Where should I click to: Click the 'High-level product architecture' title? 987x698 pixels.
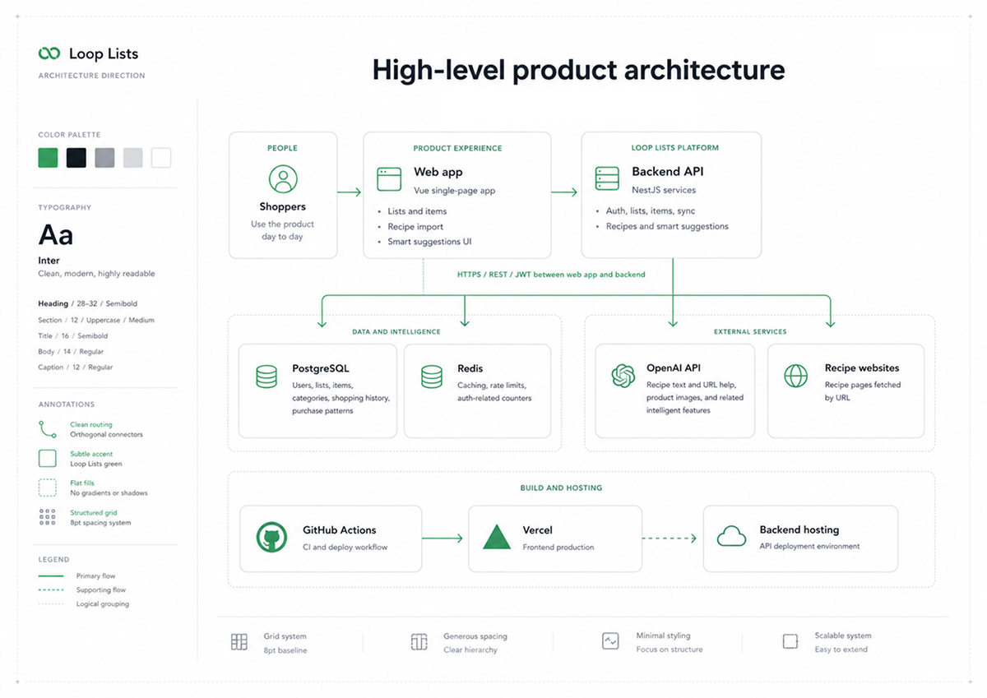tap(578, 70)
